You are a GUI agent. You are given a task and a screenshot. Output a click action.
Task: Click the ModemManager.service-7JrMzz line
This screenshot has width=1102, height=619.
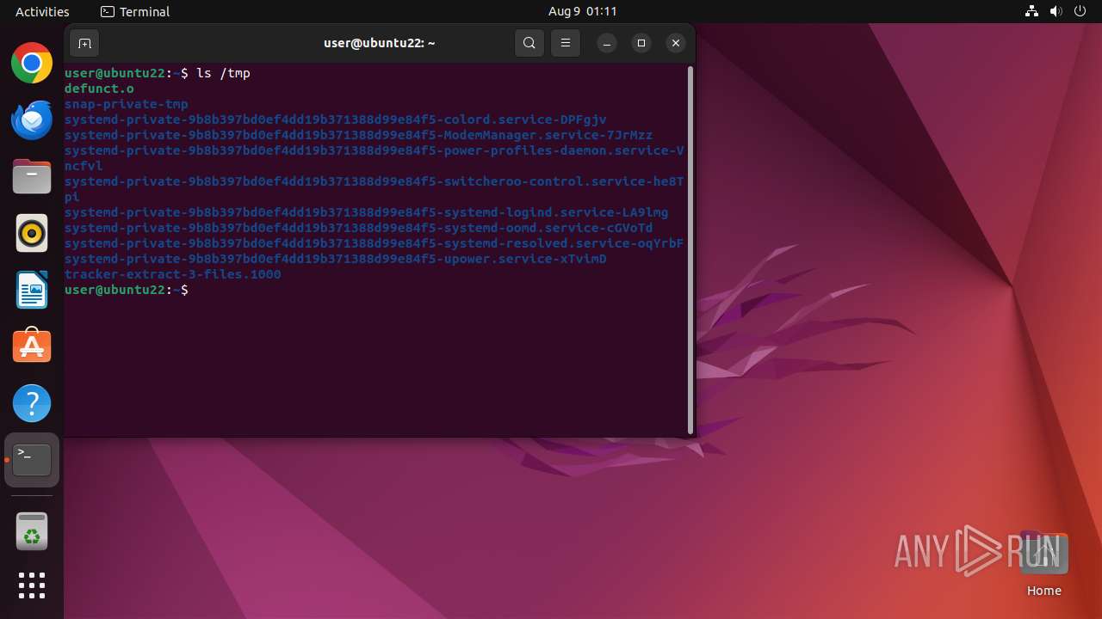point(358,135)
